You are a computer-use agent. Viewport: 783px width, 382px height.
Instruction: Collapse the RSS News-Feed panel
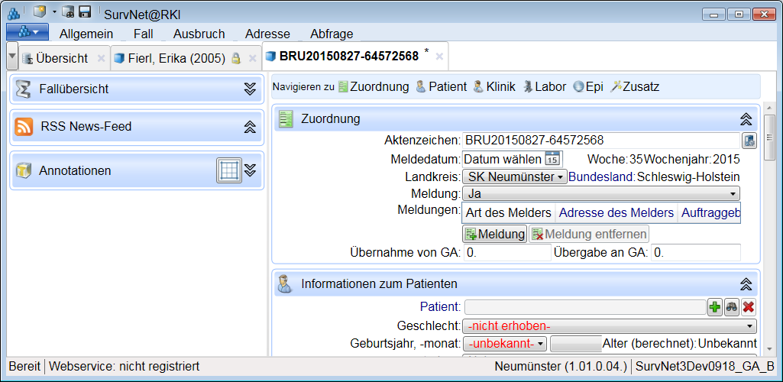click(250, 127)
